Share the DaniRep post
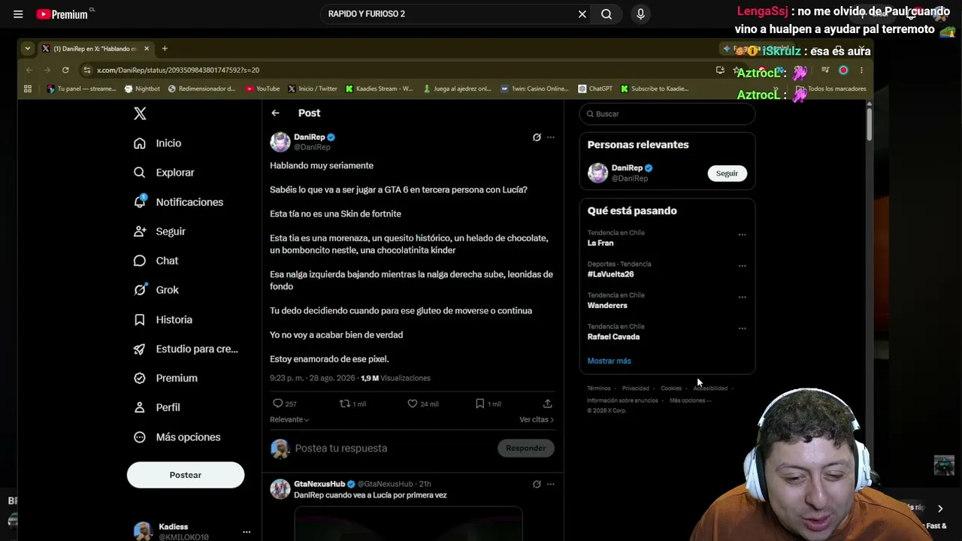The height and width of the screenshot is (541, 962). [548, 403]
